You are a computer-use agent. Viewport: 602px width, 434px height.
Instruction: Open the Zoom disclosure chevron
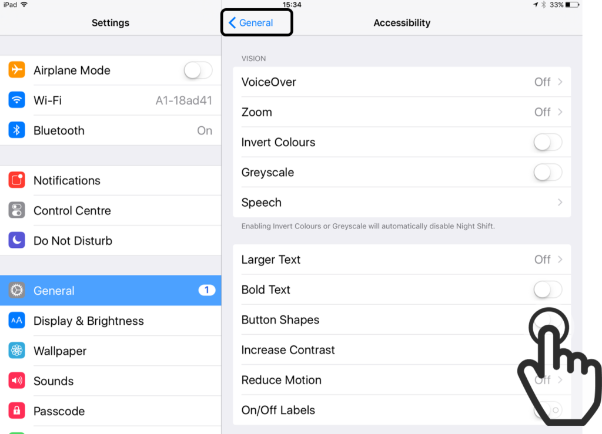[560, 112]
